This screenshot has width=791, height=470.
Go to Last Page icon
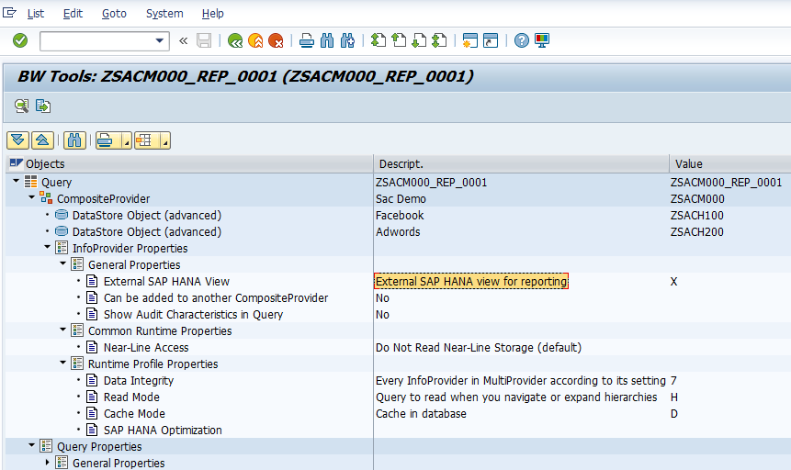point(440,40)
